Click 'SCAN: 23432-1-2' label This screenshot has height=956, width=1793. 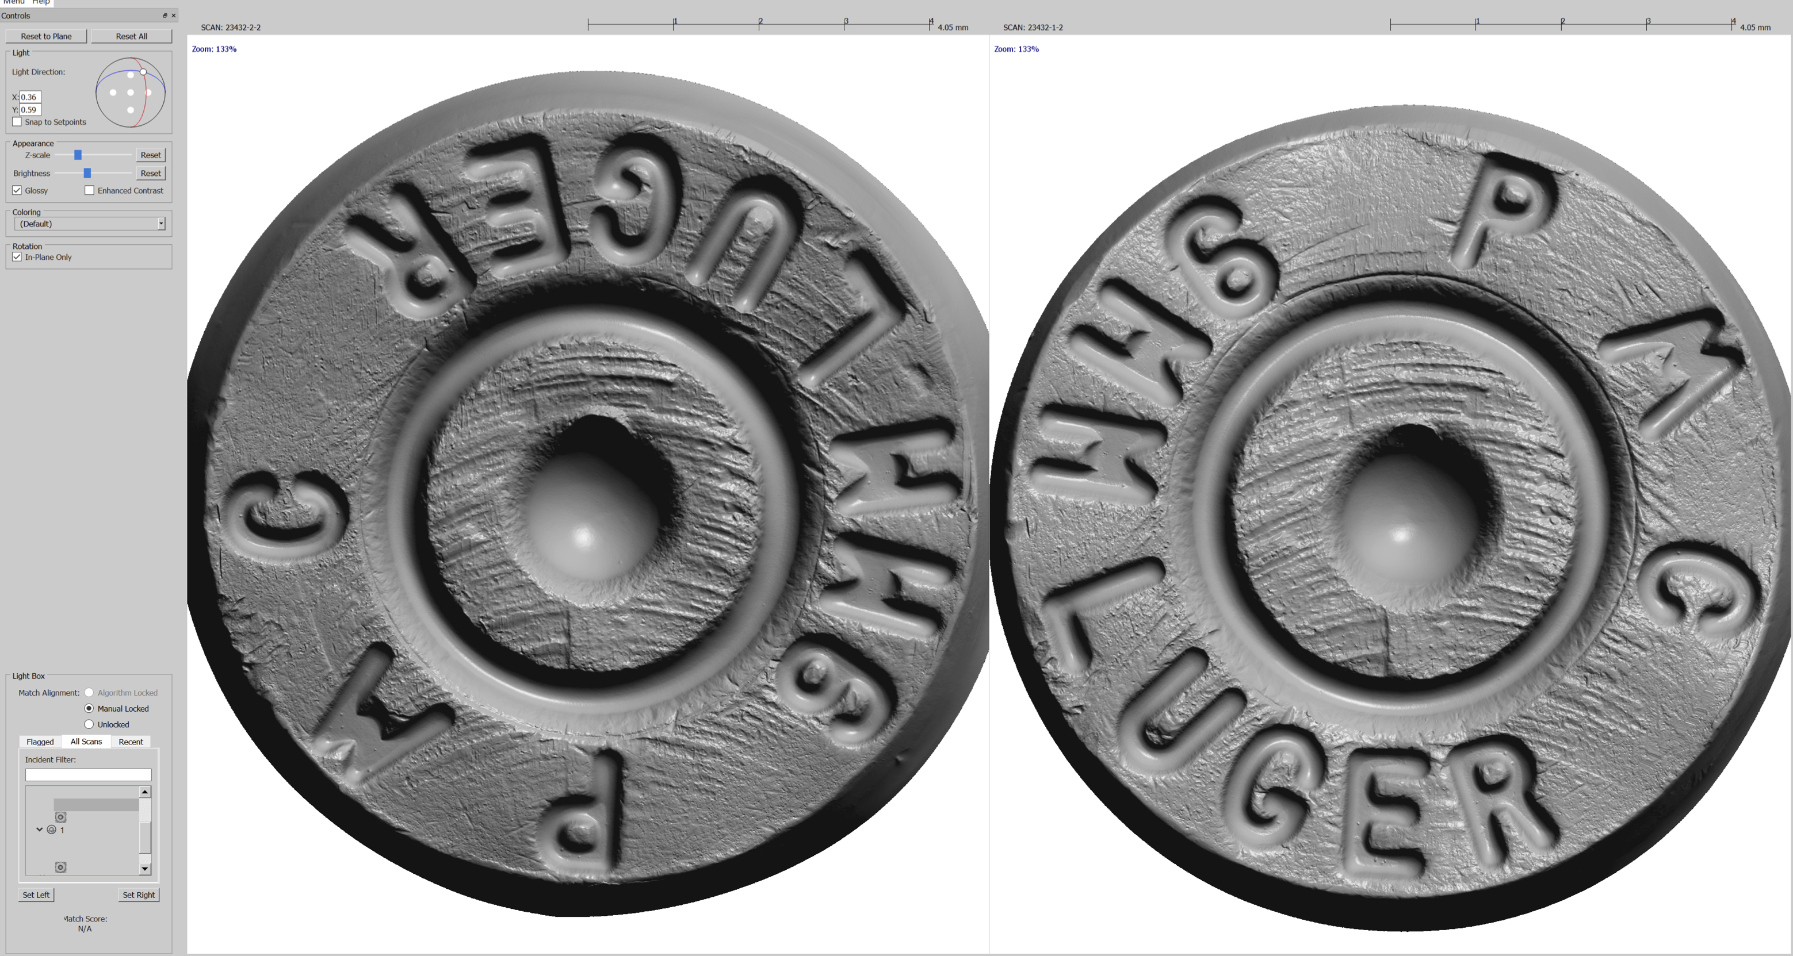tap(1033, 27)
